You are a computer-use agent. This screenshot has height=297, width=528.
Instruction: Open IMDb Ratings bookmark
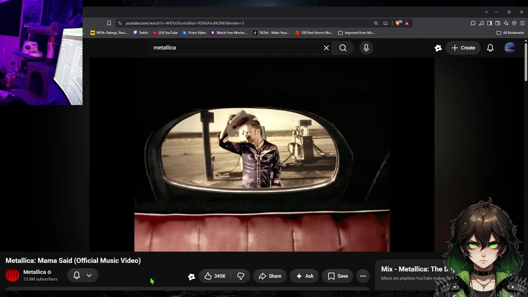coord(109,33)
